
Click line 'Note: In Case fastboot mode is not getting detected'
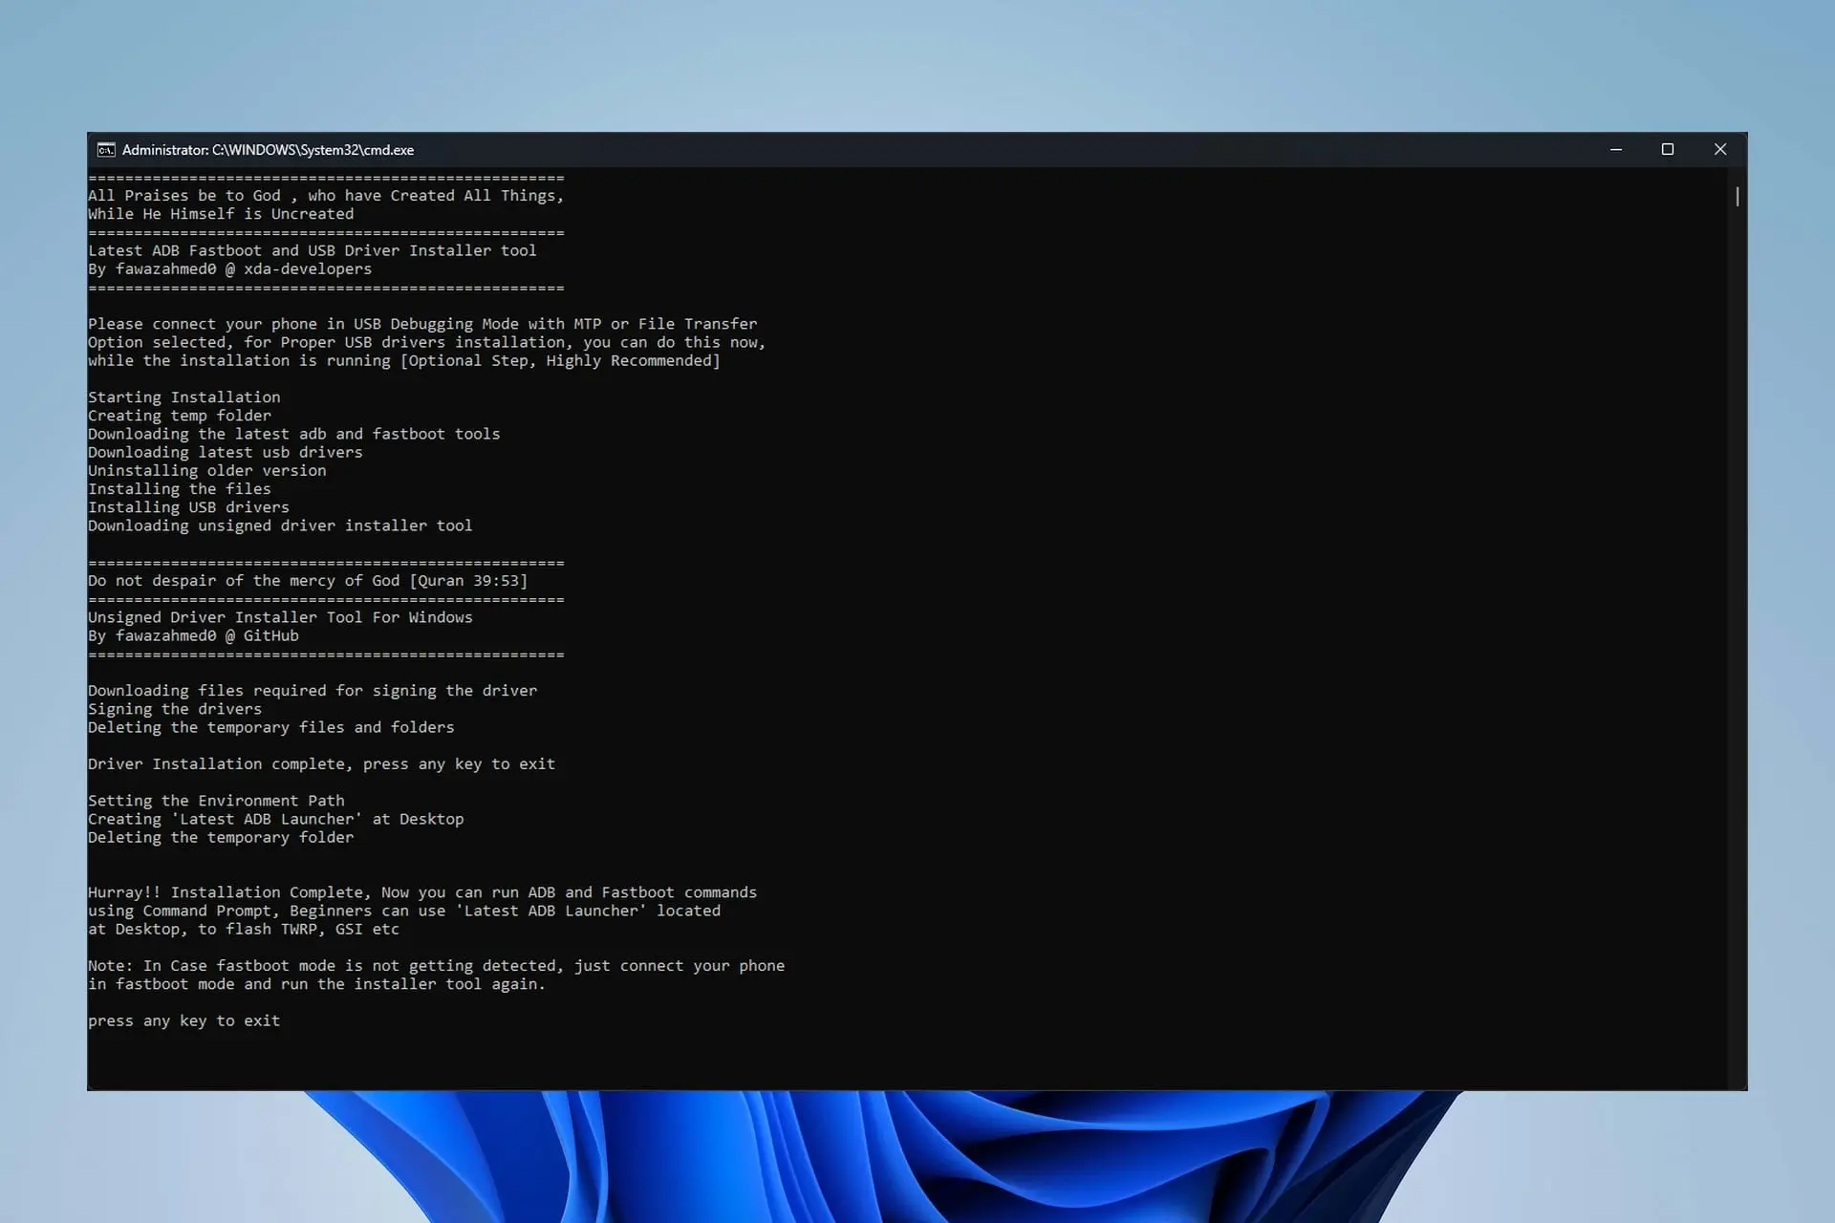(437, 966)
